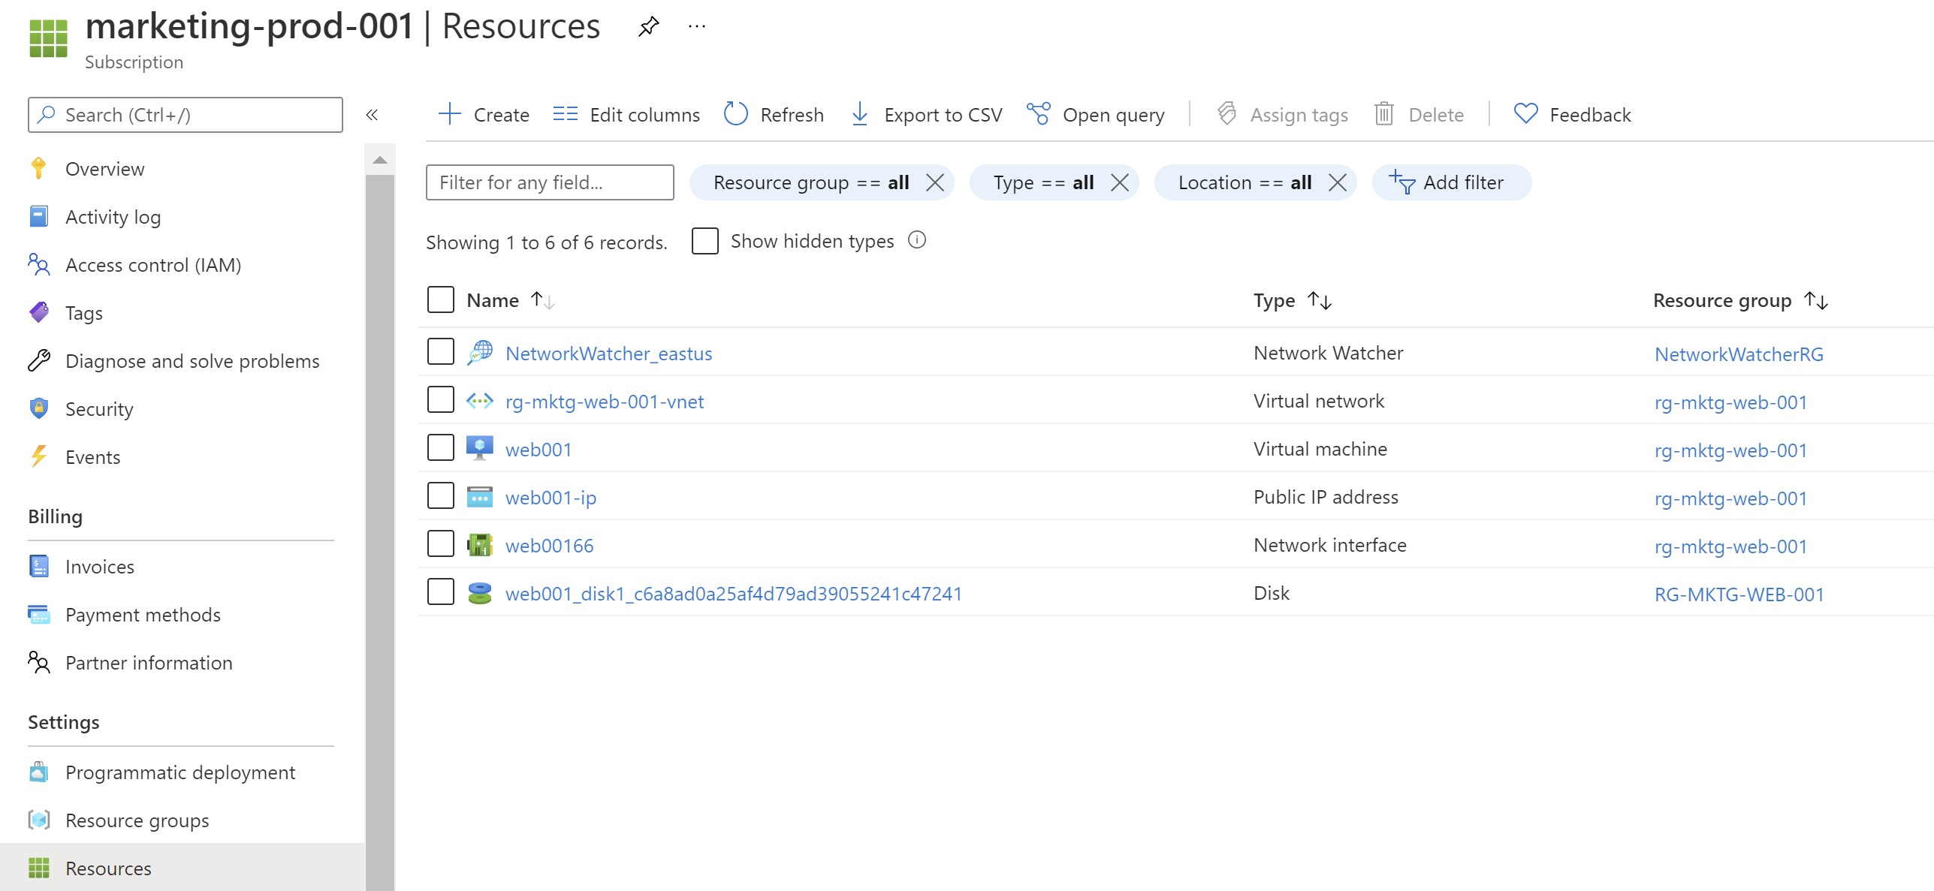Open the NetworkWatcherRG resource group link
1934x891 pixels.
[1739, 354]
